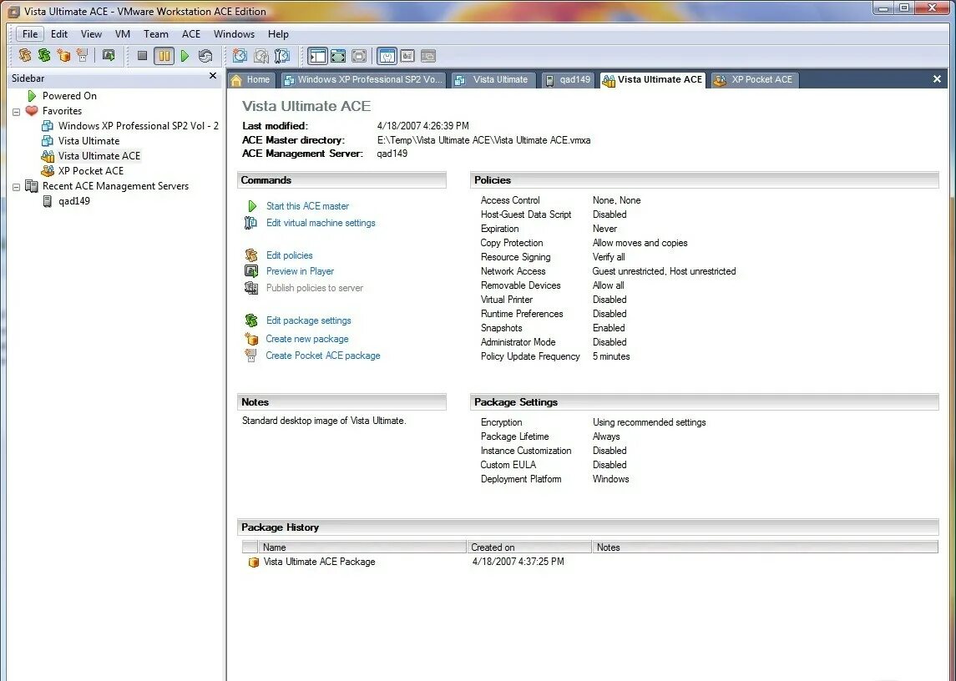Toggle the Summary view toolbar button
The width and height of the screenshot is (956, 681).
[x=387, y=56]
